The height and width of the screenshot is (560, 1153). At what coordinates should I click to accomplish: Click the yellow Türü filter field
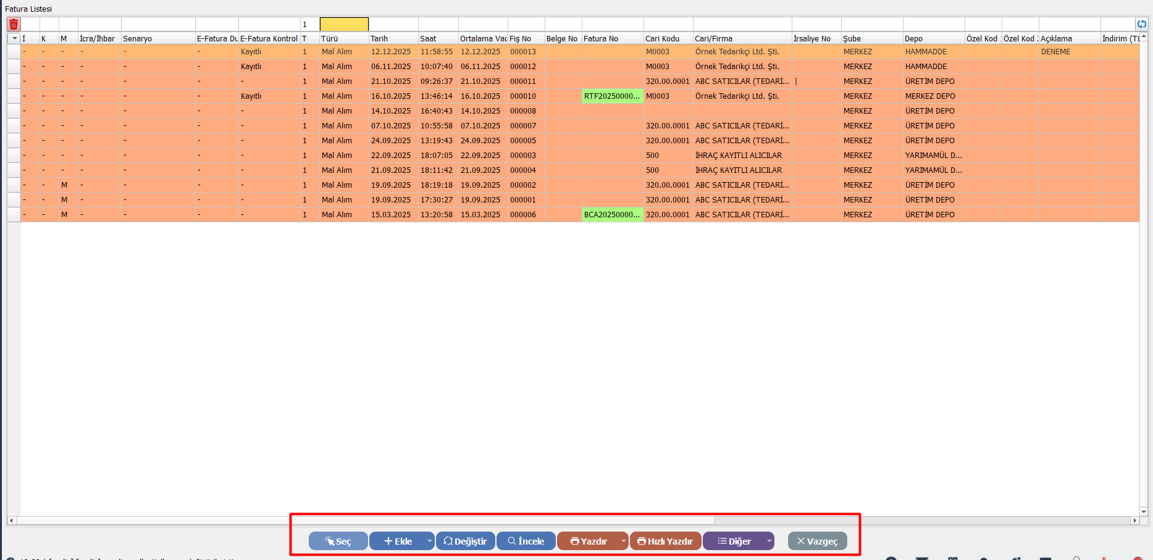pos(344,24)
